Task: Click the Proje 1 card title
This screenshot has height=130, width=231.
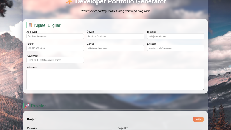Action: pyautogui.click(x=32, y=119)
